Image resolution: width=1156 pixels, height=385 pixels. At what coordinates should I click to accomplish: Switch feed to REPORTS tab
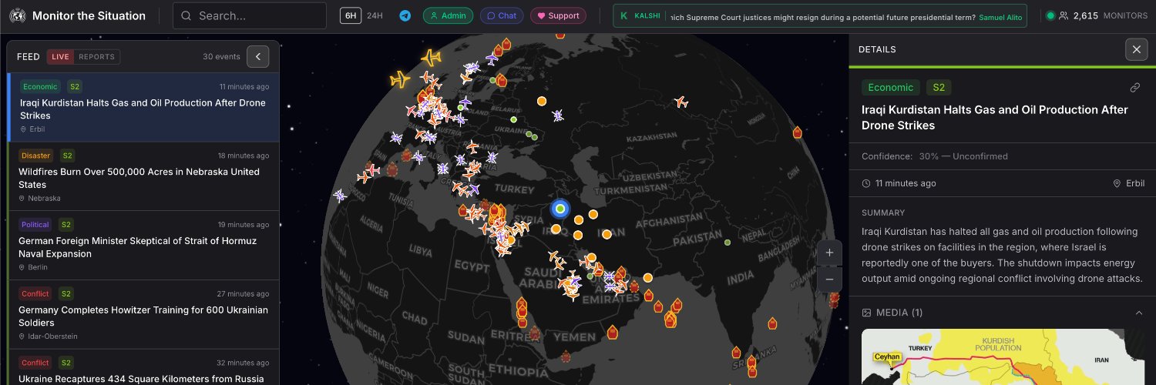(97, 56)
